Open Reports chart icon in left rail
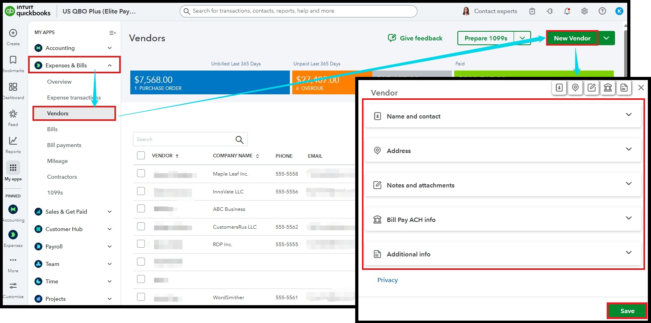Screen dimensions: 651x323 [x=13, y=141]
